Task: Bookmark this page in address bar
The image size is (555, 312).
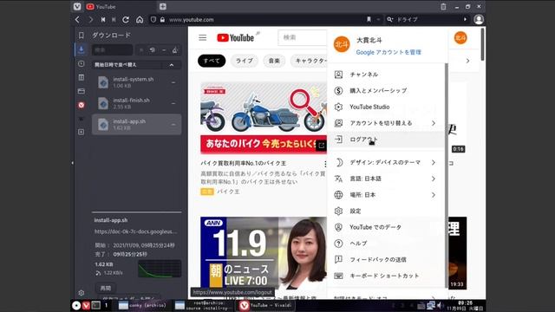Action: 369,19
